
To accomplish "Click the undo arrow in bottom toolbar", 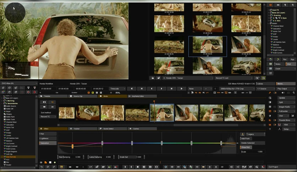I will coord(42,167).
